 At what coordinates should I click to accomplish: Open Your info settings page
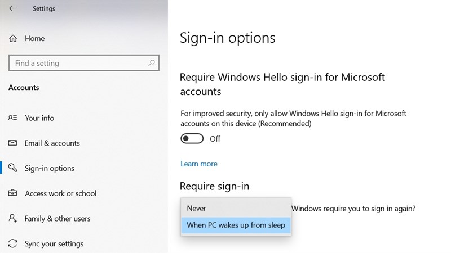click(39, 118)
